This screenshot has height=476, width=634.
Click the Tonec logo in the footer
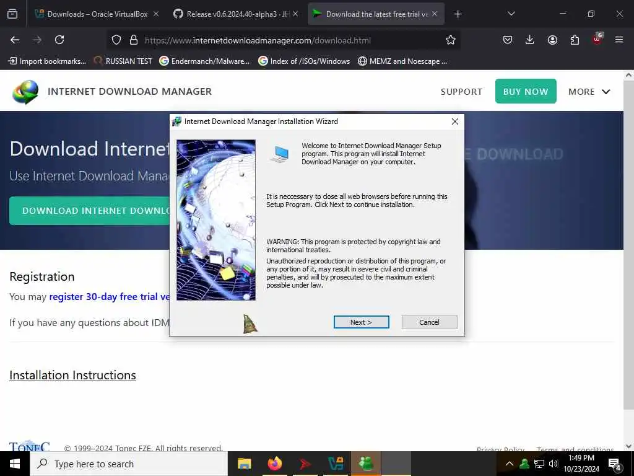click(x=30, y=446)
